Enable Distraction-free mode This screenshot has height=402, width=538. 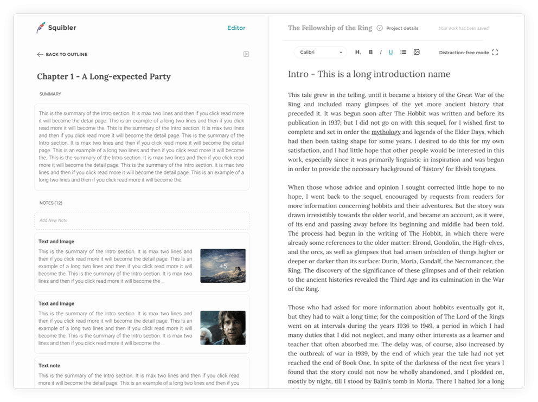[464, 53]
